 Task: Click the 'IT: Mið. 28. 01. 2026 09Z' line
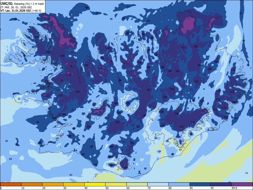pos(16,7)
